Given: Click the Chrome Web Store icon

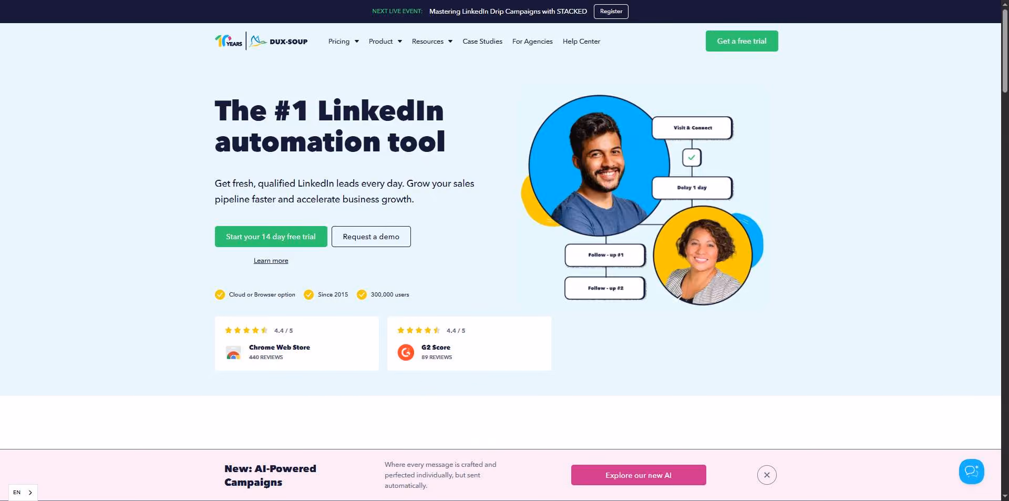Looking at the screenshot, I should coord(233,352).
